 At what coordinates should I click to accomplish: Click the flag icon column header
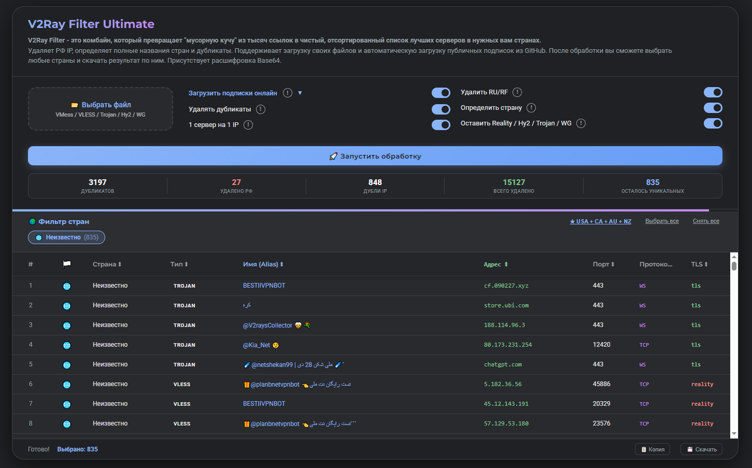tap(67, 264)
